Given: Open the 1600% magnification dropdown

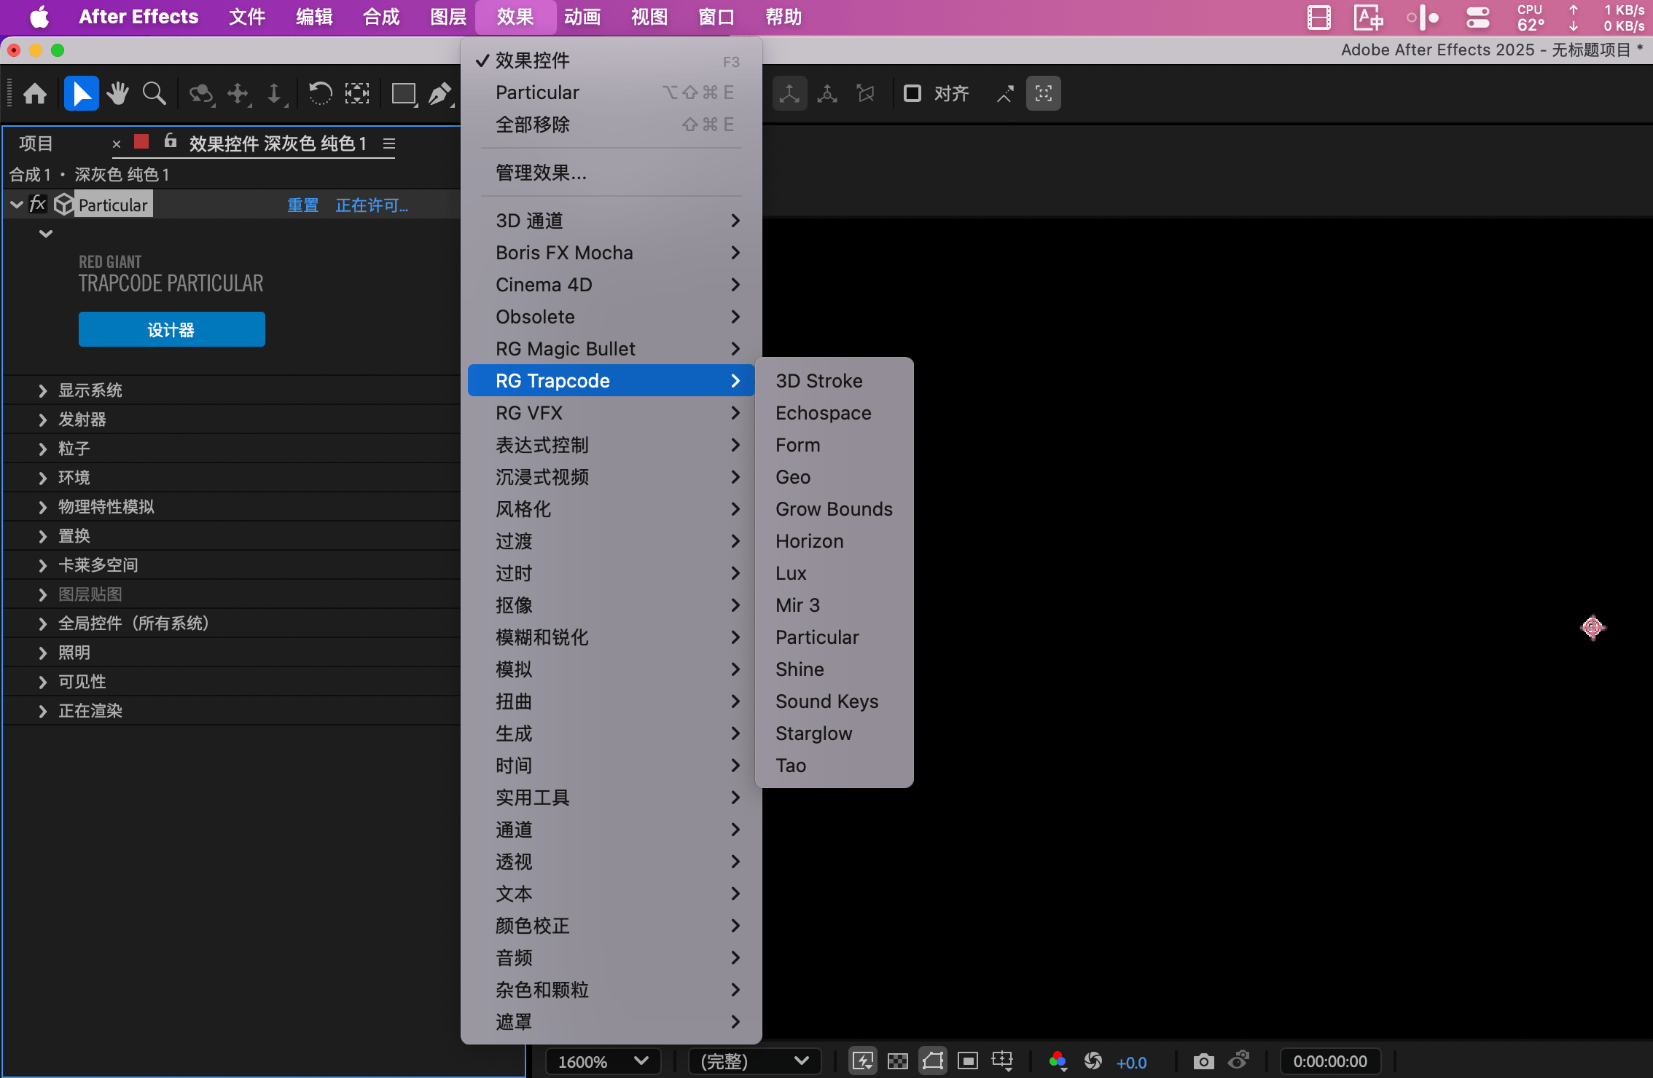Looking at the screenshot, I should [603, 1061].
